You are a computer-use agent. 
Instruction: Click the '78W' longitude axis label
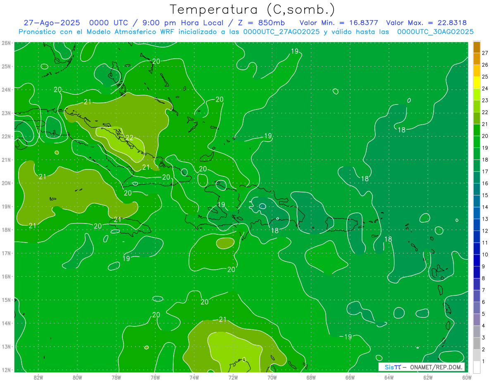(x=116, y=377)
